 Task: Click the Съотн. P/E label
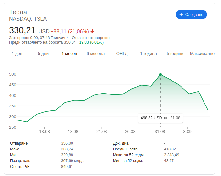click(20, 167)
